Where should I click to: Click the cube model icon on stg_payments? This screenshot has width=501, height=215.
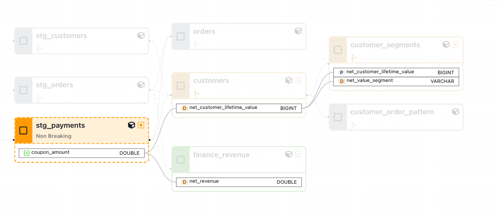point(132,125)
